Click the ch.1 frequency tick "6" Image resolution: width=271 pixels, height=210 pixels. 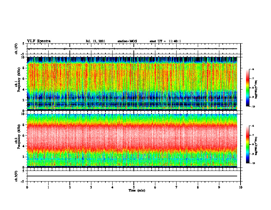click(x=23, y=79)
